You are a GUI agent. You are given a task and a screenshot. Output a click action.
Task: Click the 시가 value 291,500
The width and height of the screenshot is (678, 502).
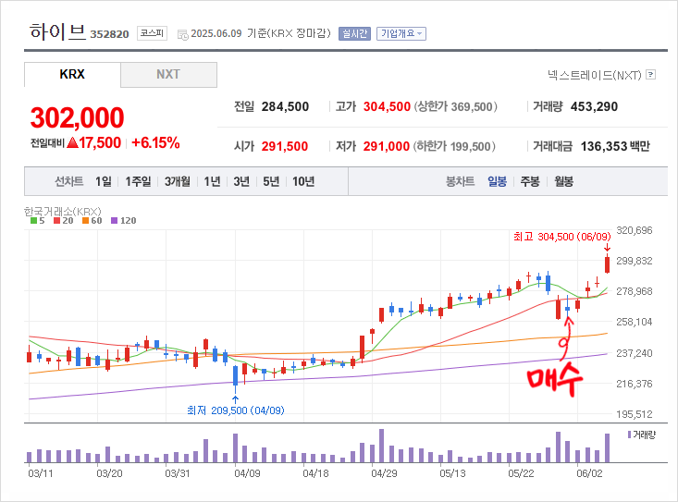coord(285,146)
